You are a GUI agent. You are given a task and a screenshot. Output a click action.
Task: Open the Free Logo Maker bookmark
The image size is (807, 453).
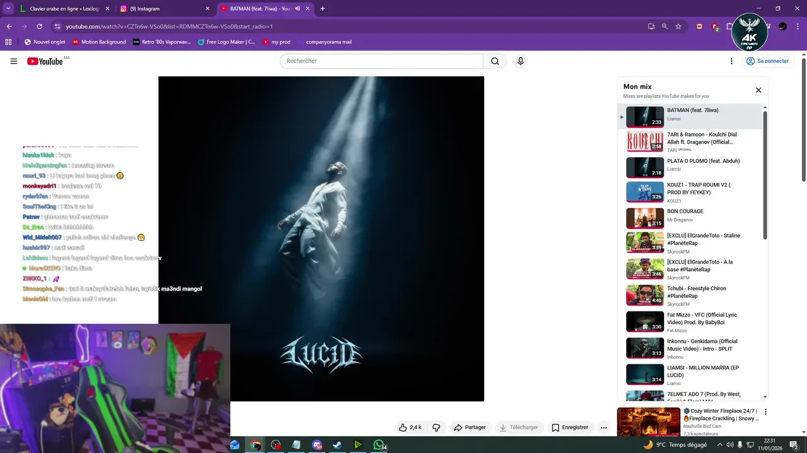[x=226, y=42]
